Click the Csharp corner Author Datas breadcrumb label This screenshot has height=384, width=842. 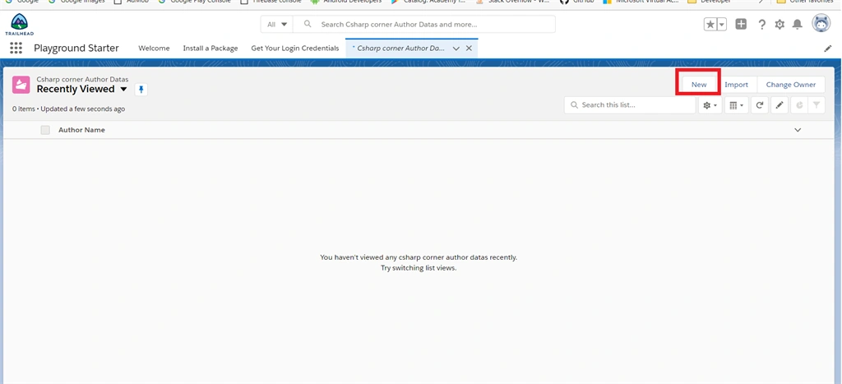click(83, 80)
